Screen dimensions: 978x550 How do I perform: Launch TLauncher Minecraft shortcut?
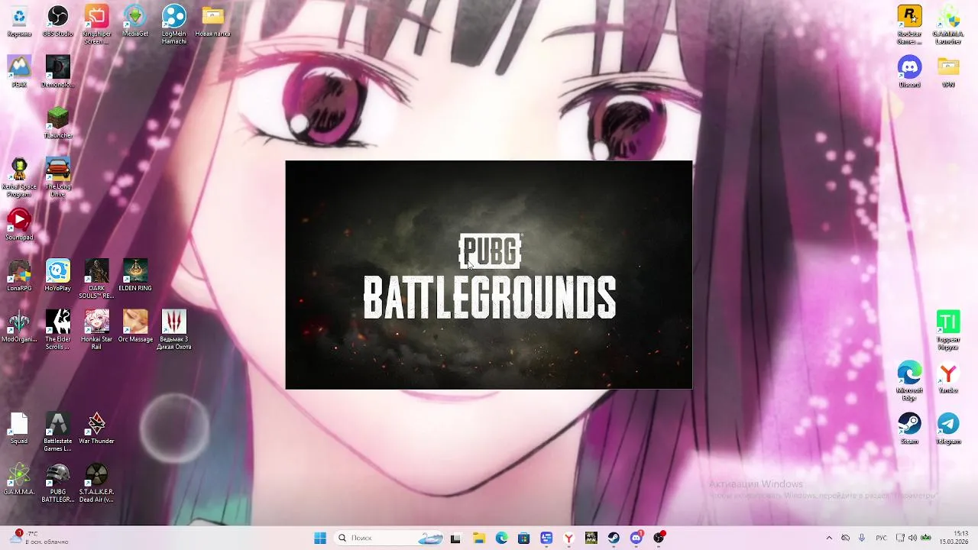coord(58,122)
